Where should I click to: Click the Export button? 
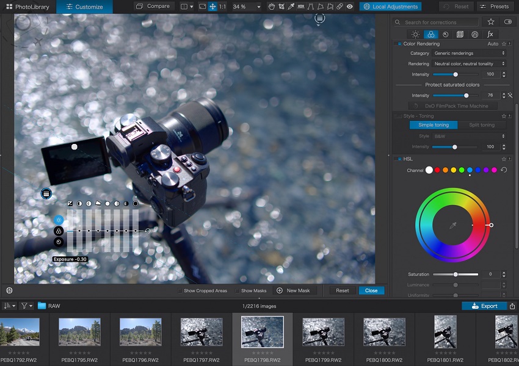[484, 306]
